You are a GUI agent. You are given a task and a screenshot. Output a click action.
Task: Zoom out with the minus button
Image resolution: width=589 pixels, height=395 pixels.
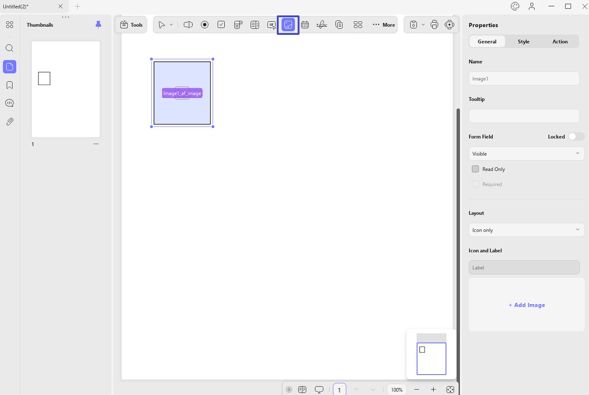[417, 390]
